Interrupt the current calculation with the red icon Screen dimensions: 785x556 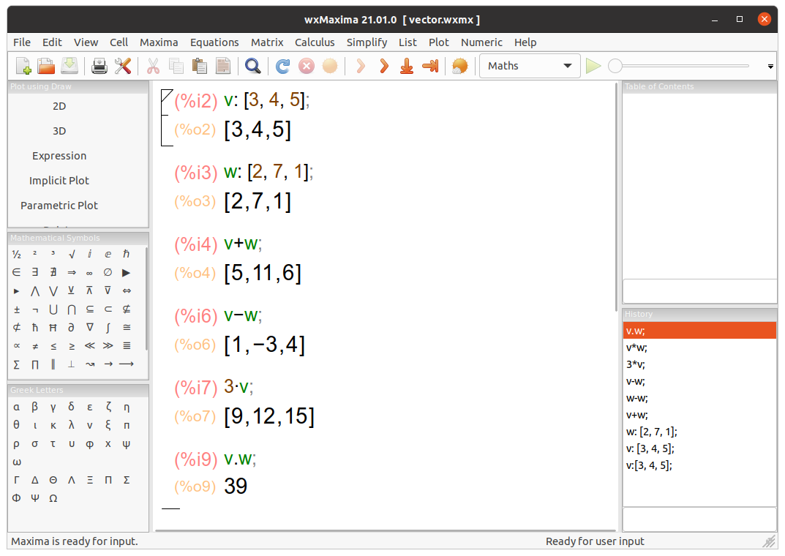(x=306, y=66)
